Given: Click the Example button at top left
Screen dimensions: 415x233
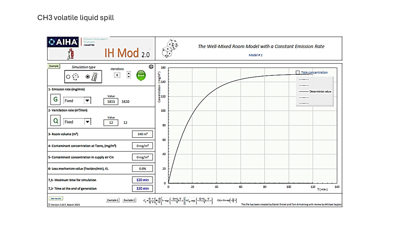Looking at the screenshot, I should coord(54,66).
